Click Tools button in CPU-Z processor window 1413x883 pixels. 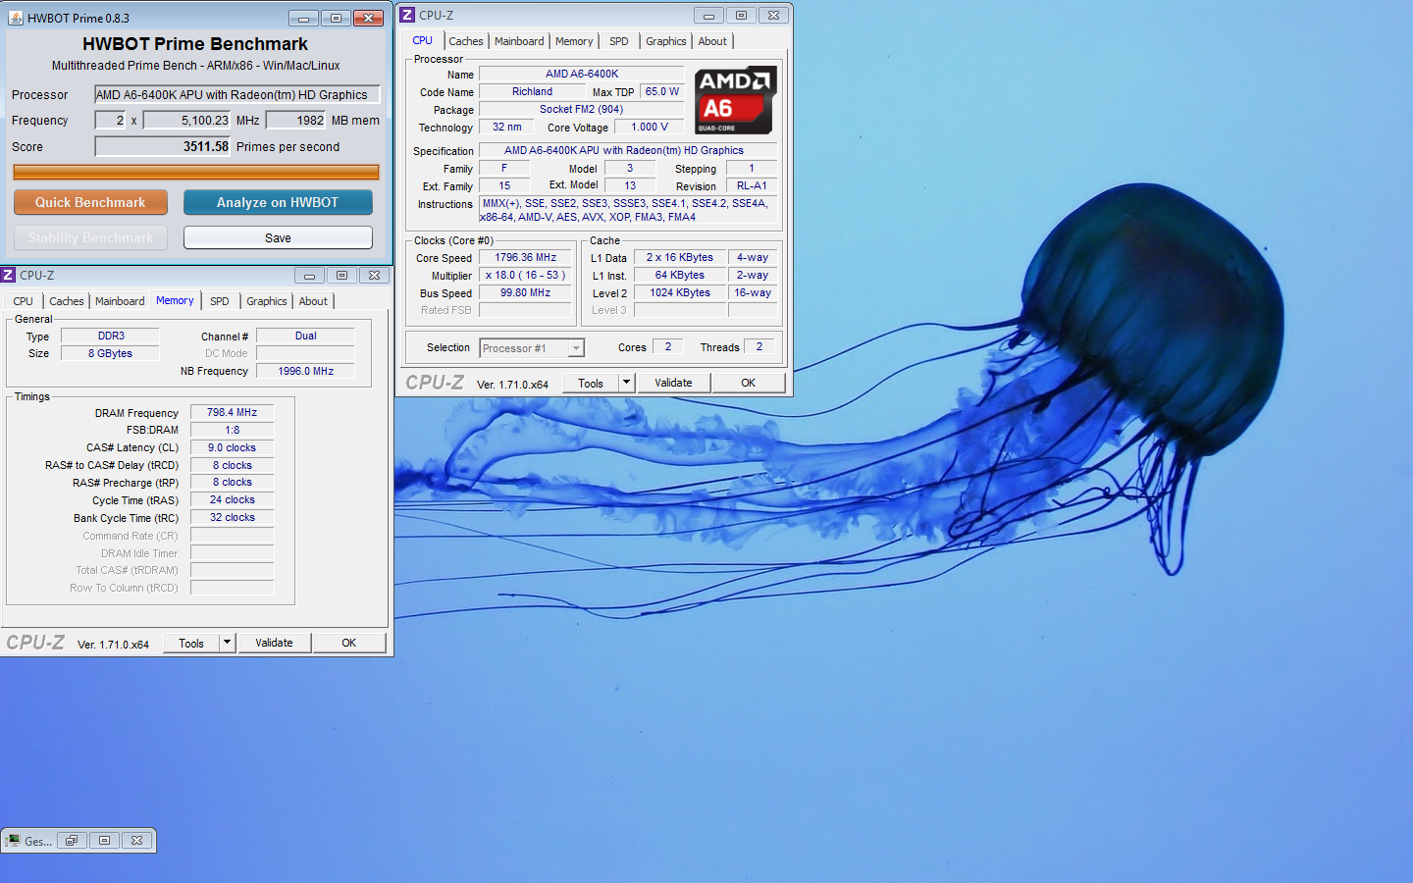coord(591,383)
